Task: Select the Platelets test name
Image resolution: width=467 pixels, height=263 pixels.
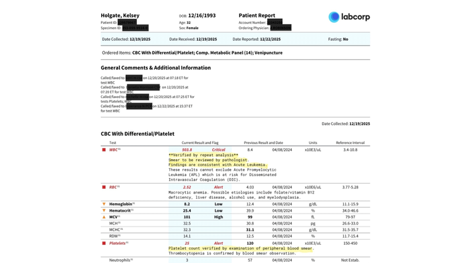Action: [x=117, y=244]
